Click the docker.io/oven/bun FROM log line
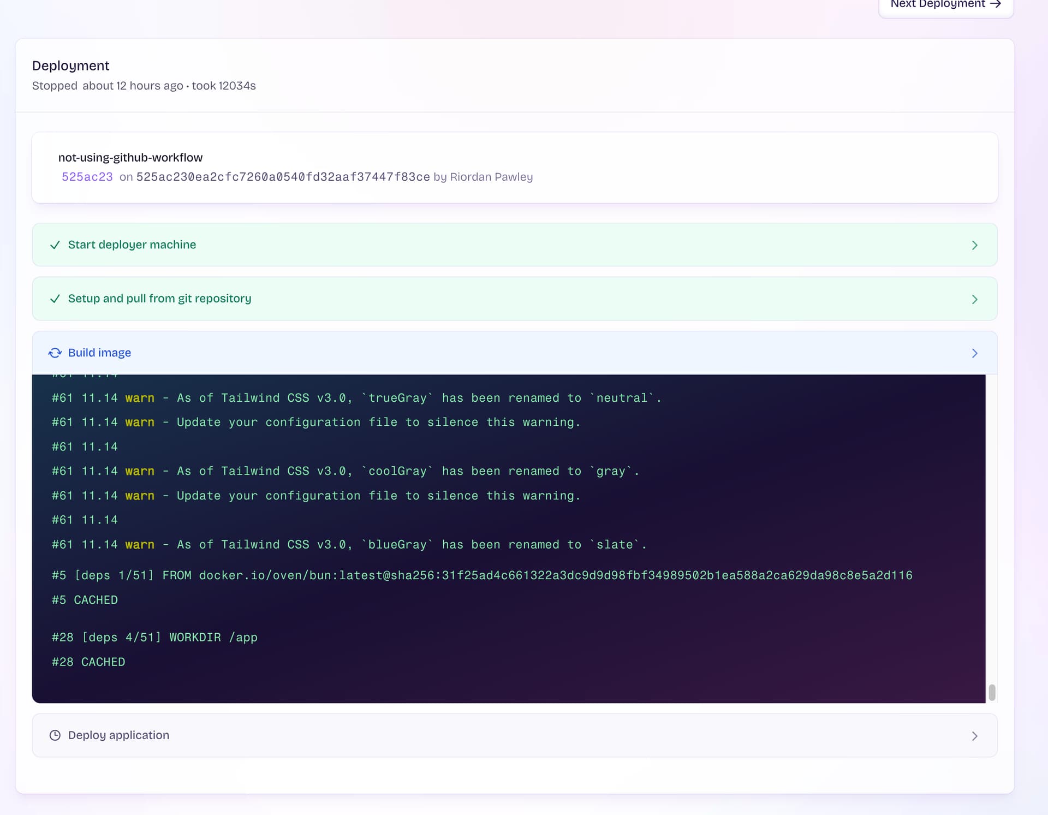The image size is (1048, 815). (482, 575)
